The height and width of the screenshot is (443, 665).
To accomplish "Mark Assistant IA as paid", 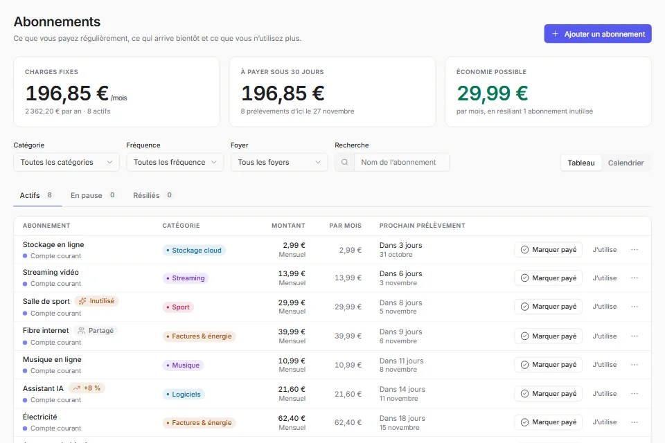I will [549, 394].
